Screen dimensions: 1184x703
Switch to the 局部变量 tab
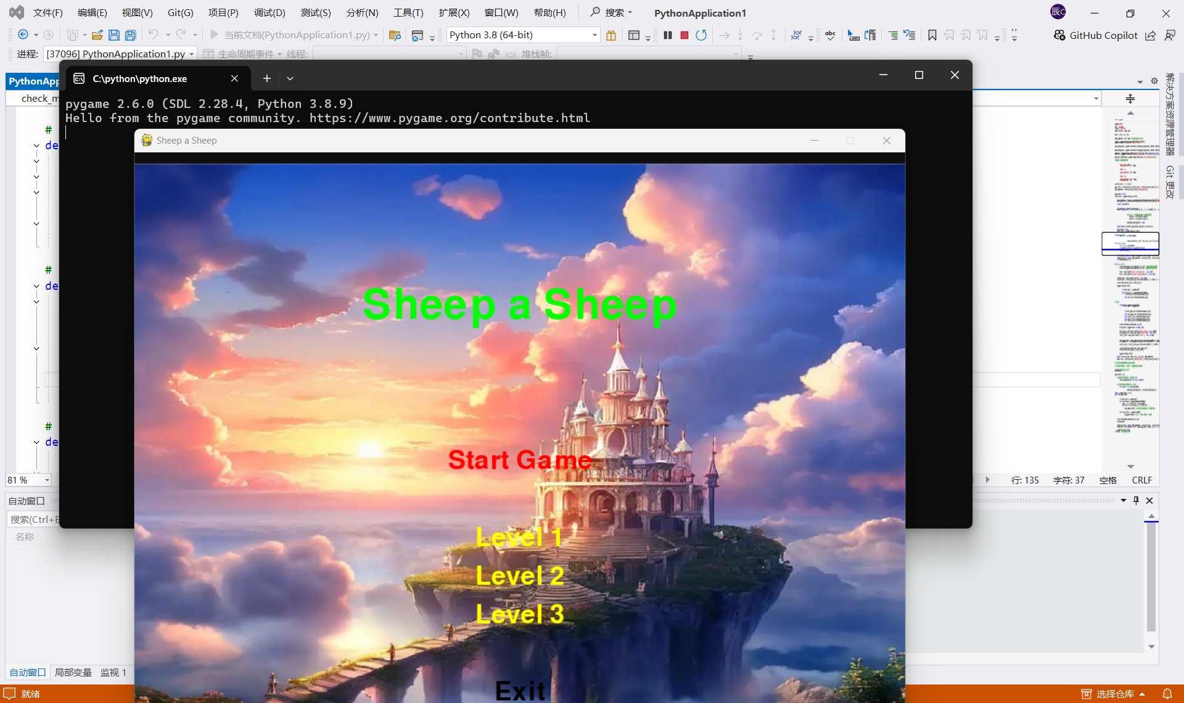coord(73,672)
